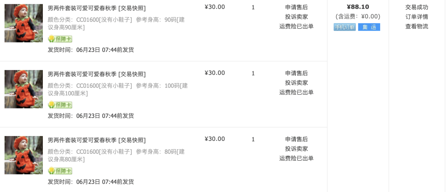Click 保障卡 badge on the 90码 item
This screenshot has height=192, width=446.
point(60,39)
